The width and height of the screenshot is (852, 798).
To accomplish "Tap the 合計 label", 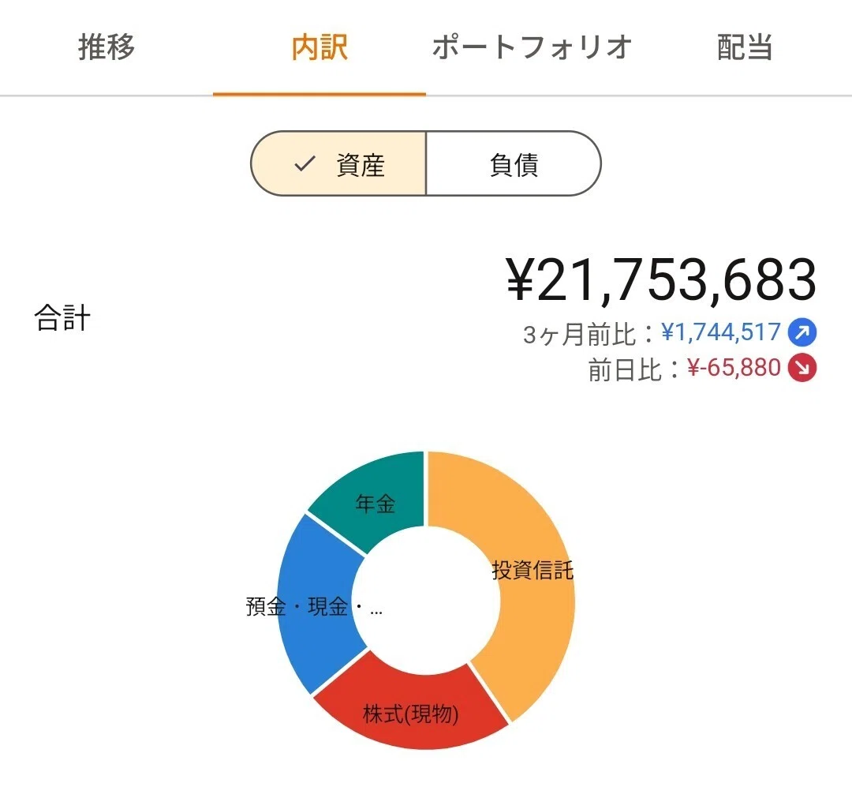I will pos(62,317).
